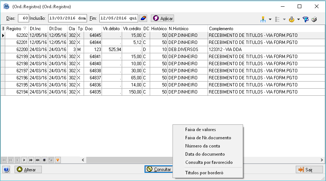326x181 pixels.
Task: Click the Aplicar button
Action: [x=162, y=19]
